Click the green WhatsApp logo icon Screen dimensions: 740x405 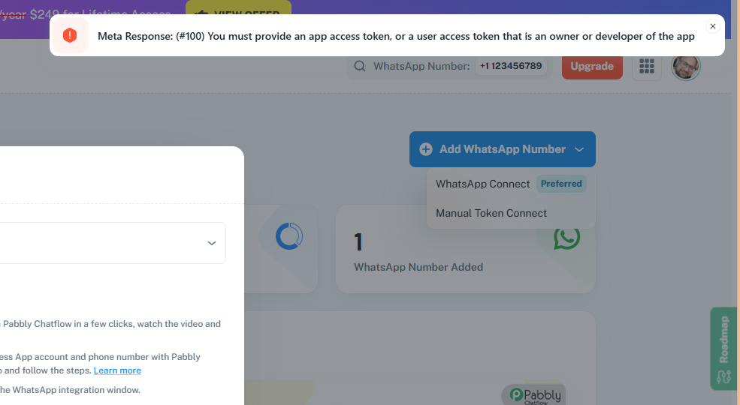click(x=566, y=238)
